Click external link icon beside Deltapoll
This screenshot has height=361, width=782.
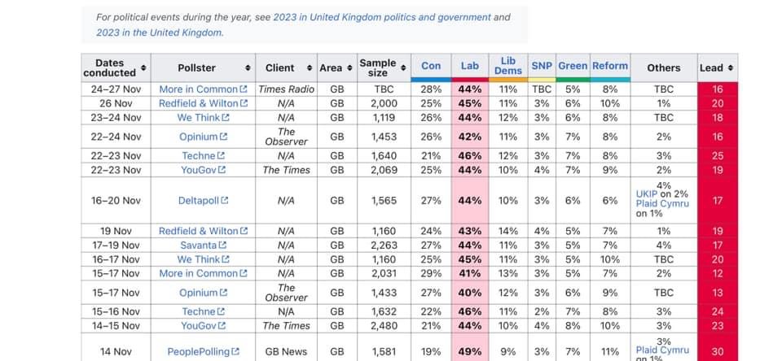pos(225,201)
